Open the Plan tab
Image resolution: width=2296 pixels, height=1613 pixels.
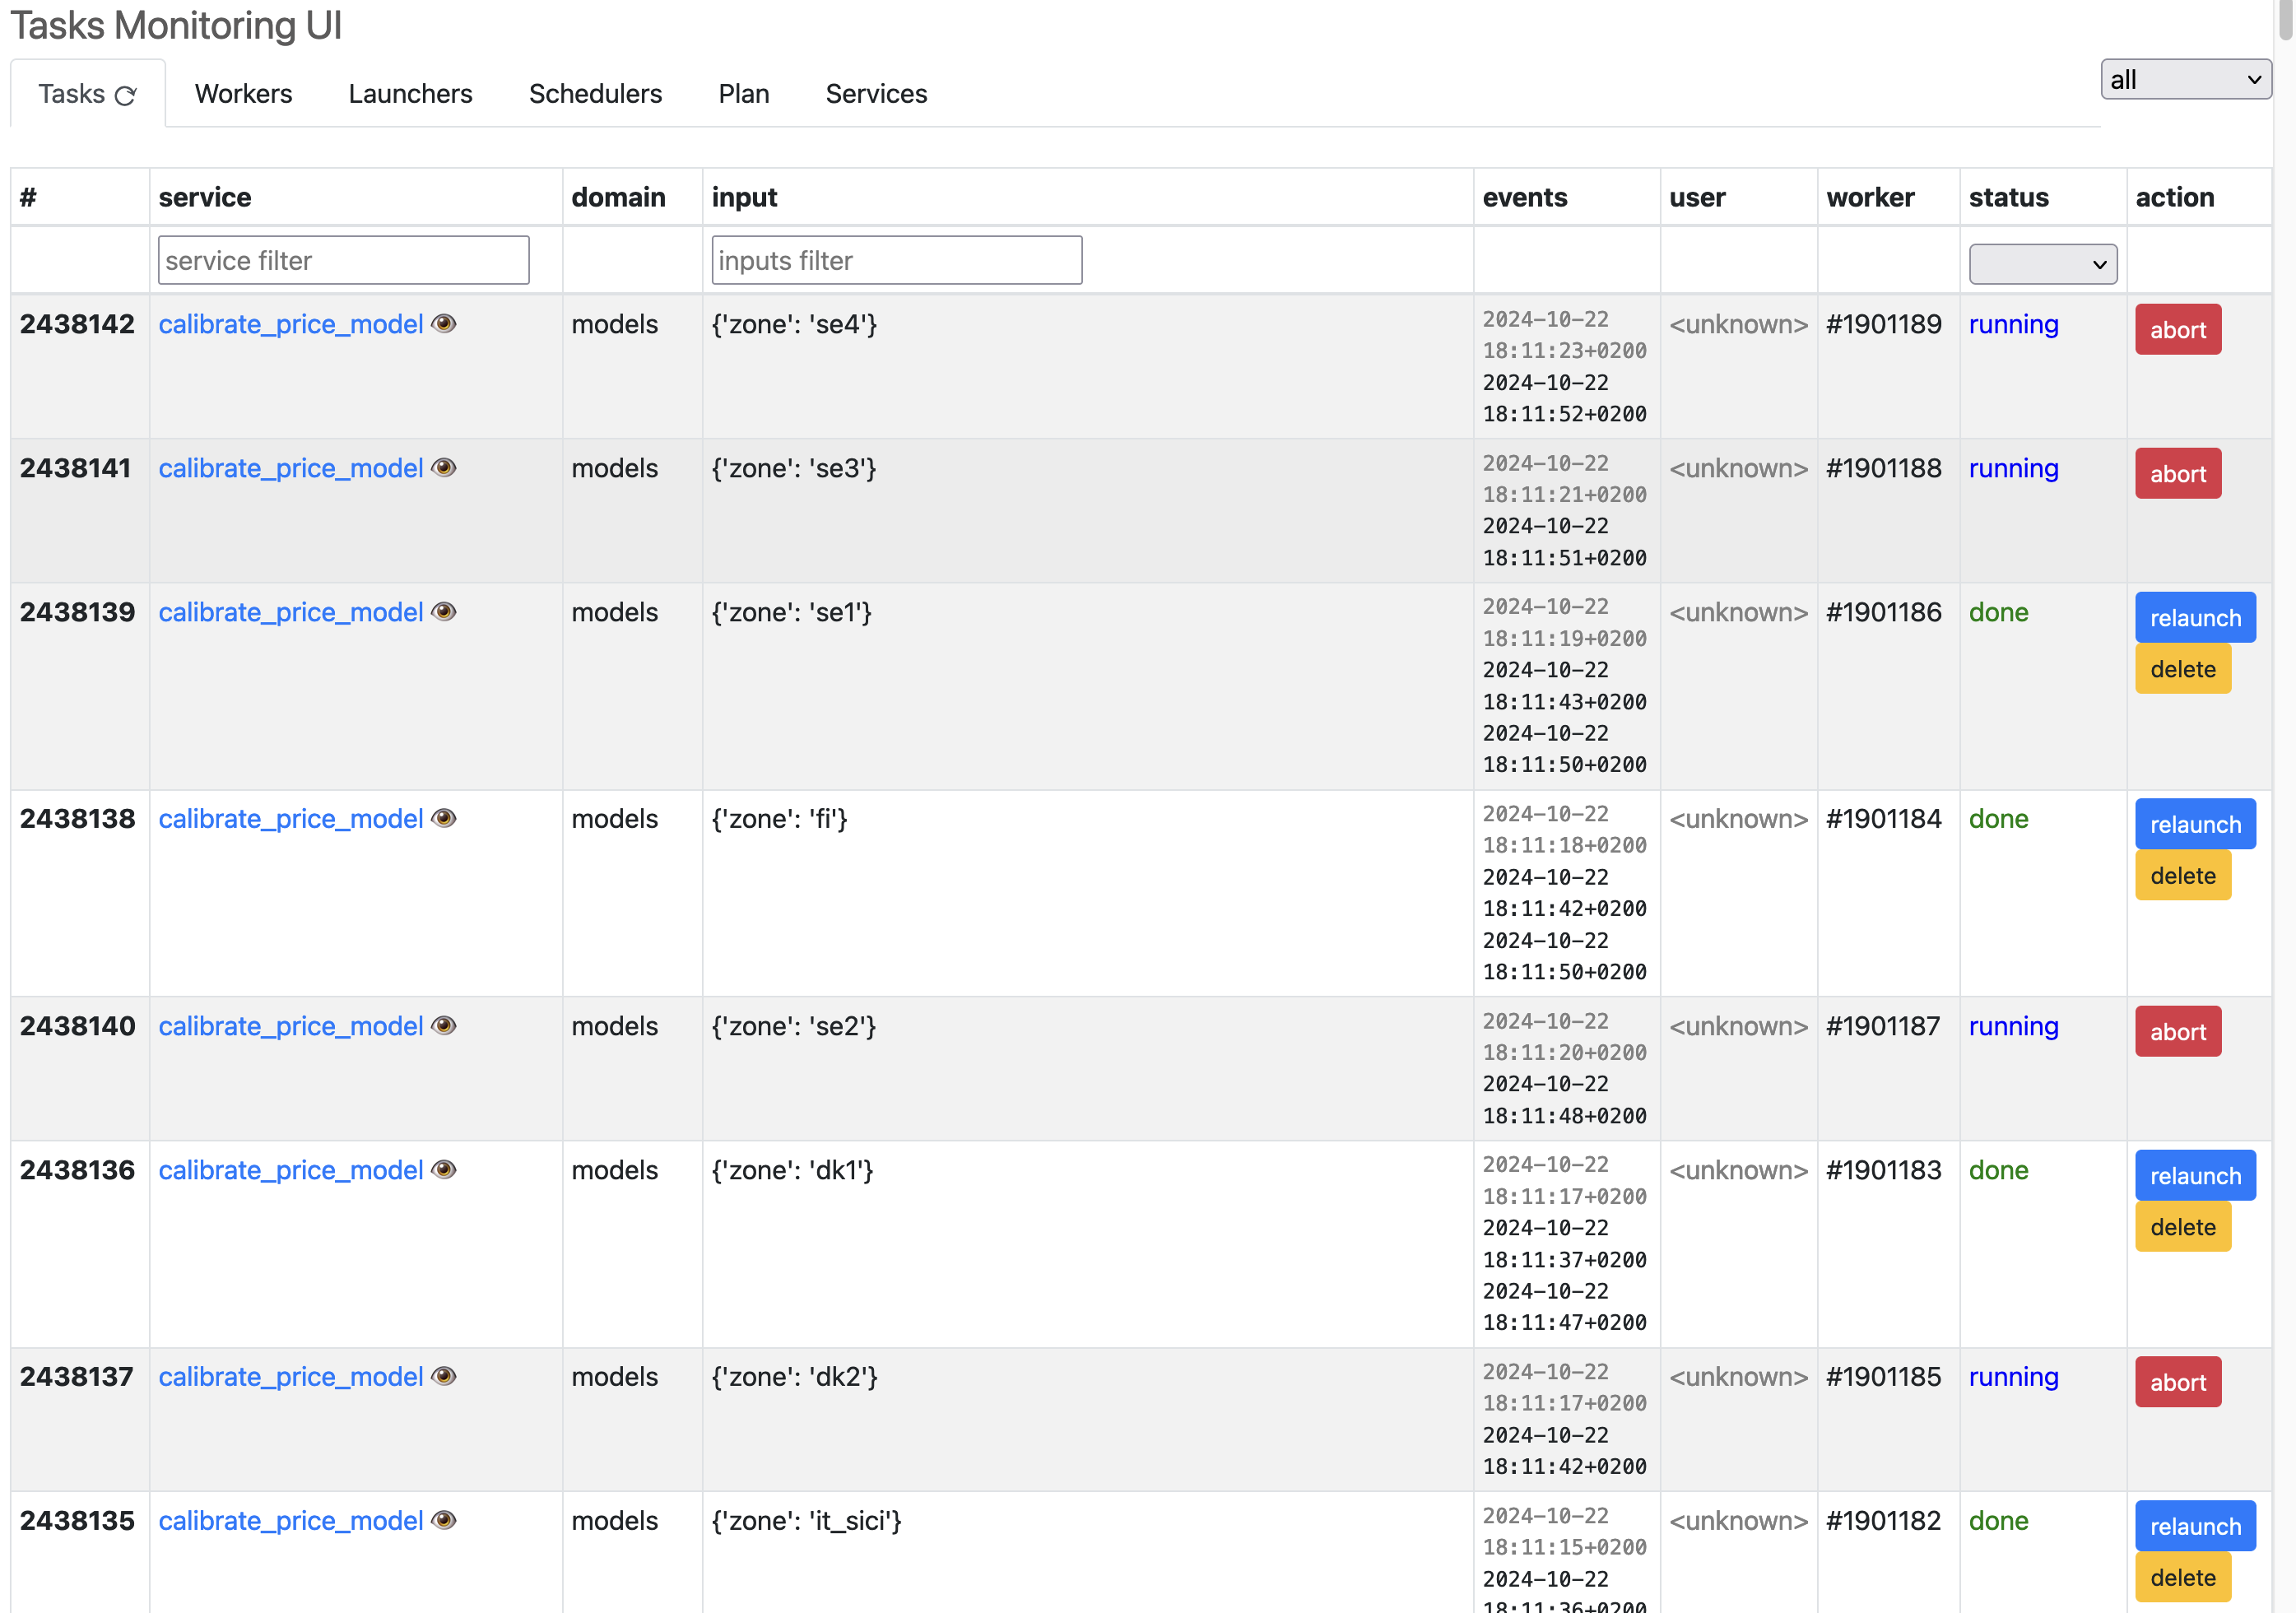[744, 94]
